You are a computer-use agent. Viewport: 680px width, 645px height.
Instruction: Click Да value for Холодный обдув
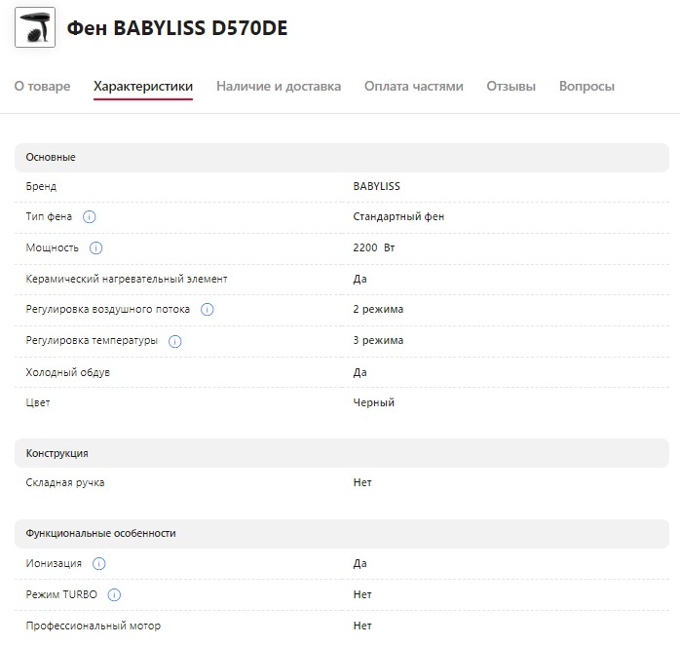click(359, 372)
